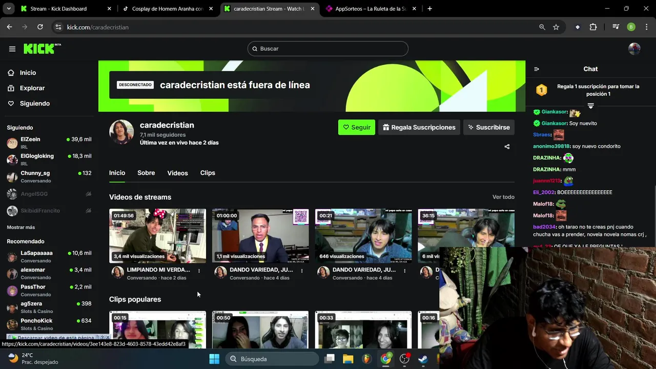Open OBS Studio from the taskbar

tap(405, 359)
